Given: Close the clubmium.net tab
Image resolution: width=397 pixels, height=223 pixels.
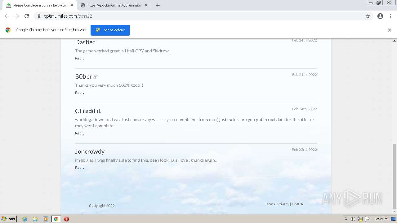Looking at the screenshot, I should tap(146, 5).
